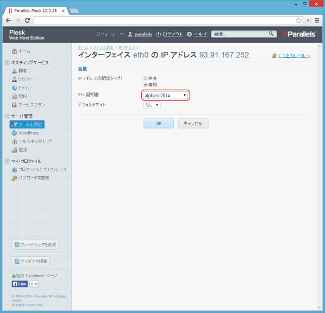Screen dimensions: 325x313
Task: Click the Help (ヘルプ) link
Action: pos(200,34)
